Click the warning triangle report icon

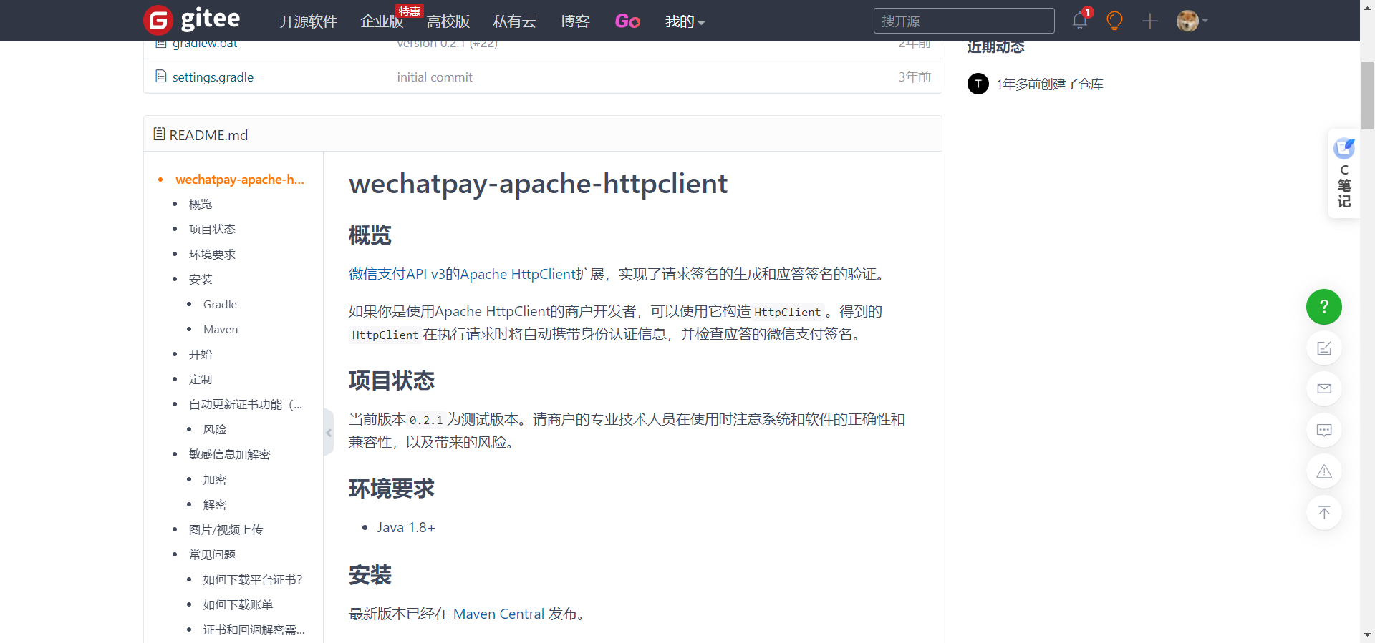(x=1324, y=471)
